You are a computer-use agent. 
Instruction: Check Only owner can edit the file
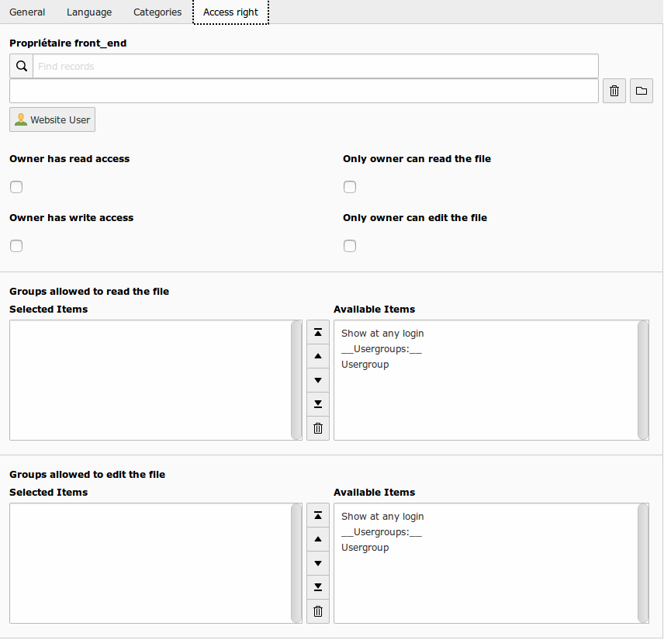350,246
